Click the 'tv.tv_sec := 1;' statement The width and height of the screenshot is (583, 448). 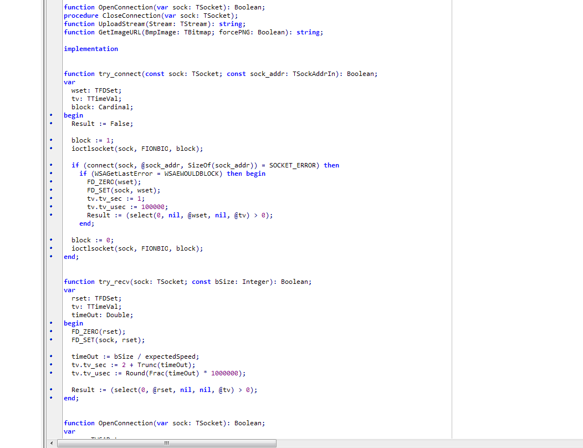(x=116, y=198)
